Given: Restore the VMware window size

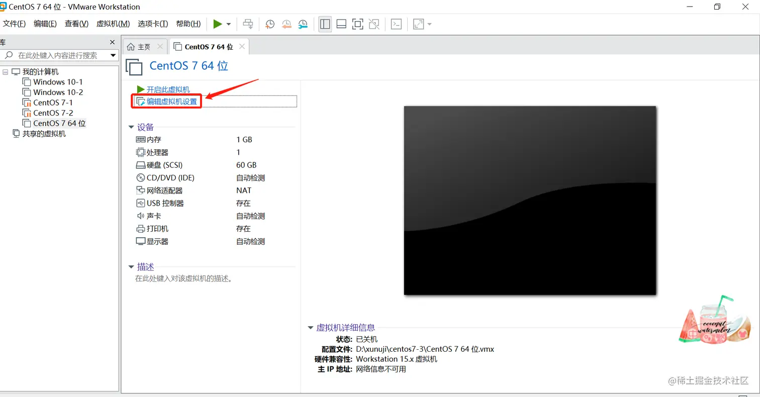Looking at the screenshot, I should 717,7.
